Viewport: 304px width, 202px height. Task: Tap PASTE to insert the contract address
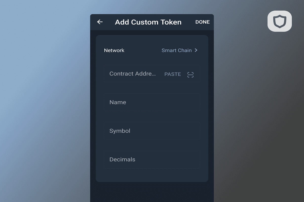173,74
